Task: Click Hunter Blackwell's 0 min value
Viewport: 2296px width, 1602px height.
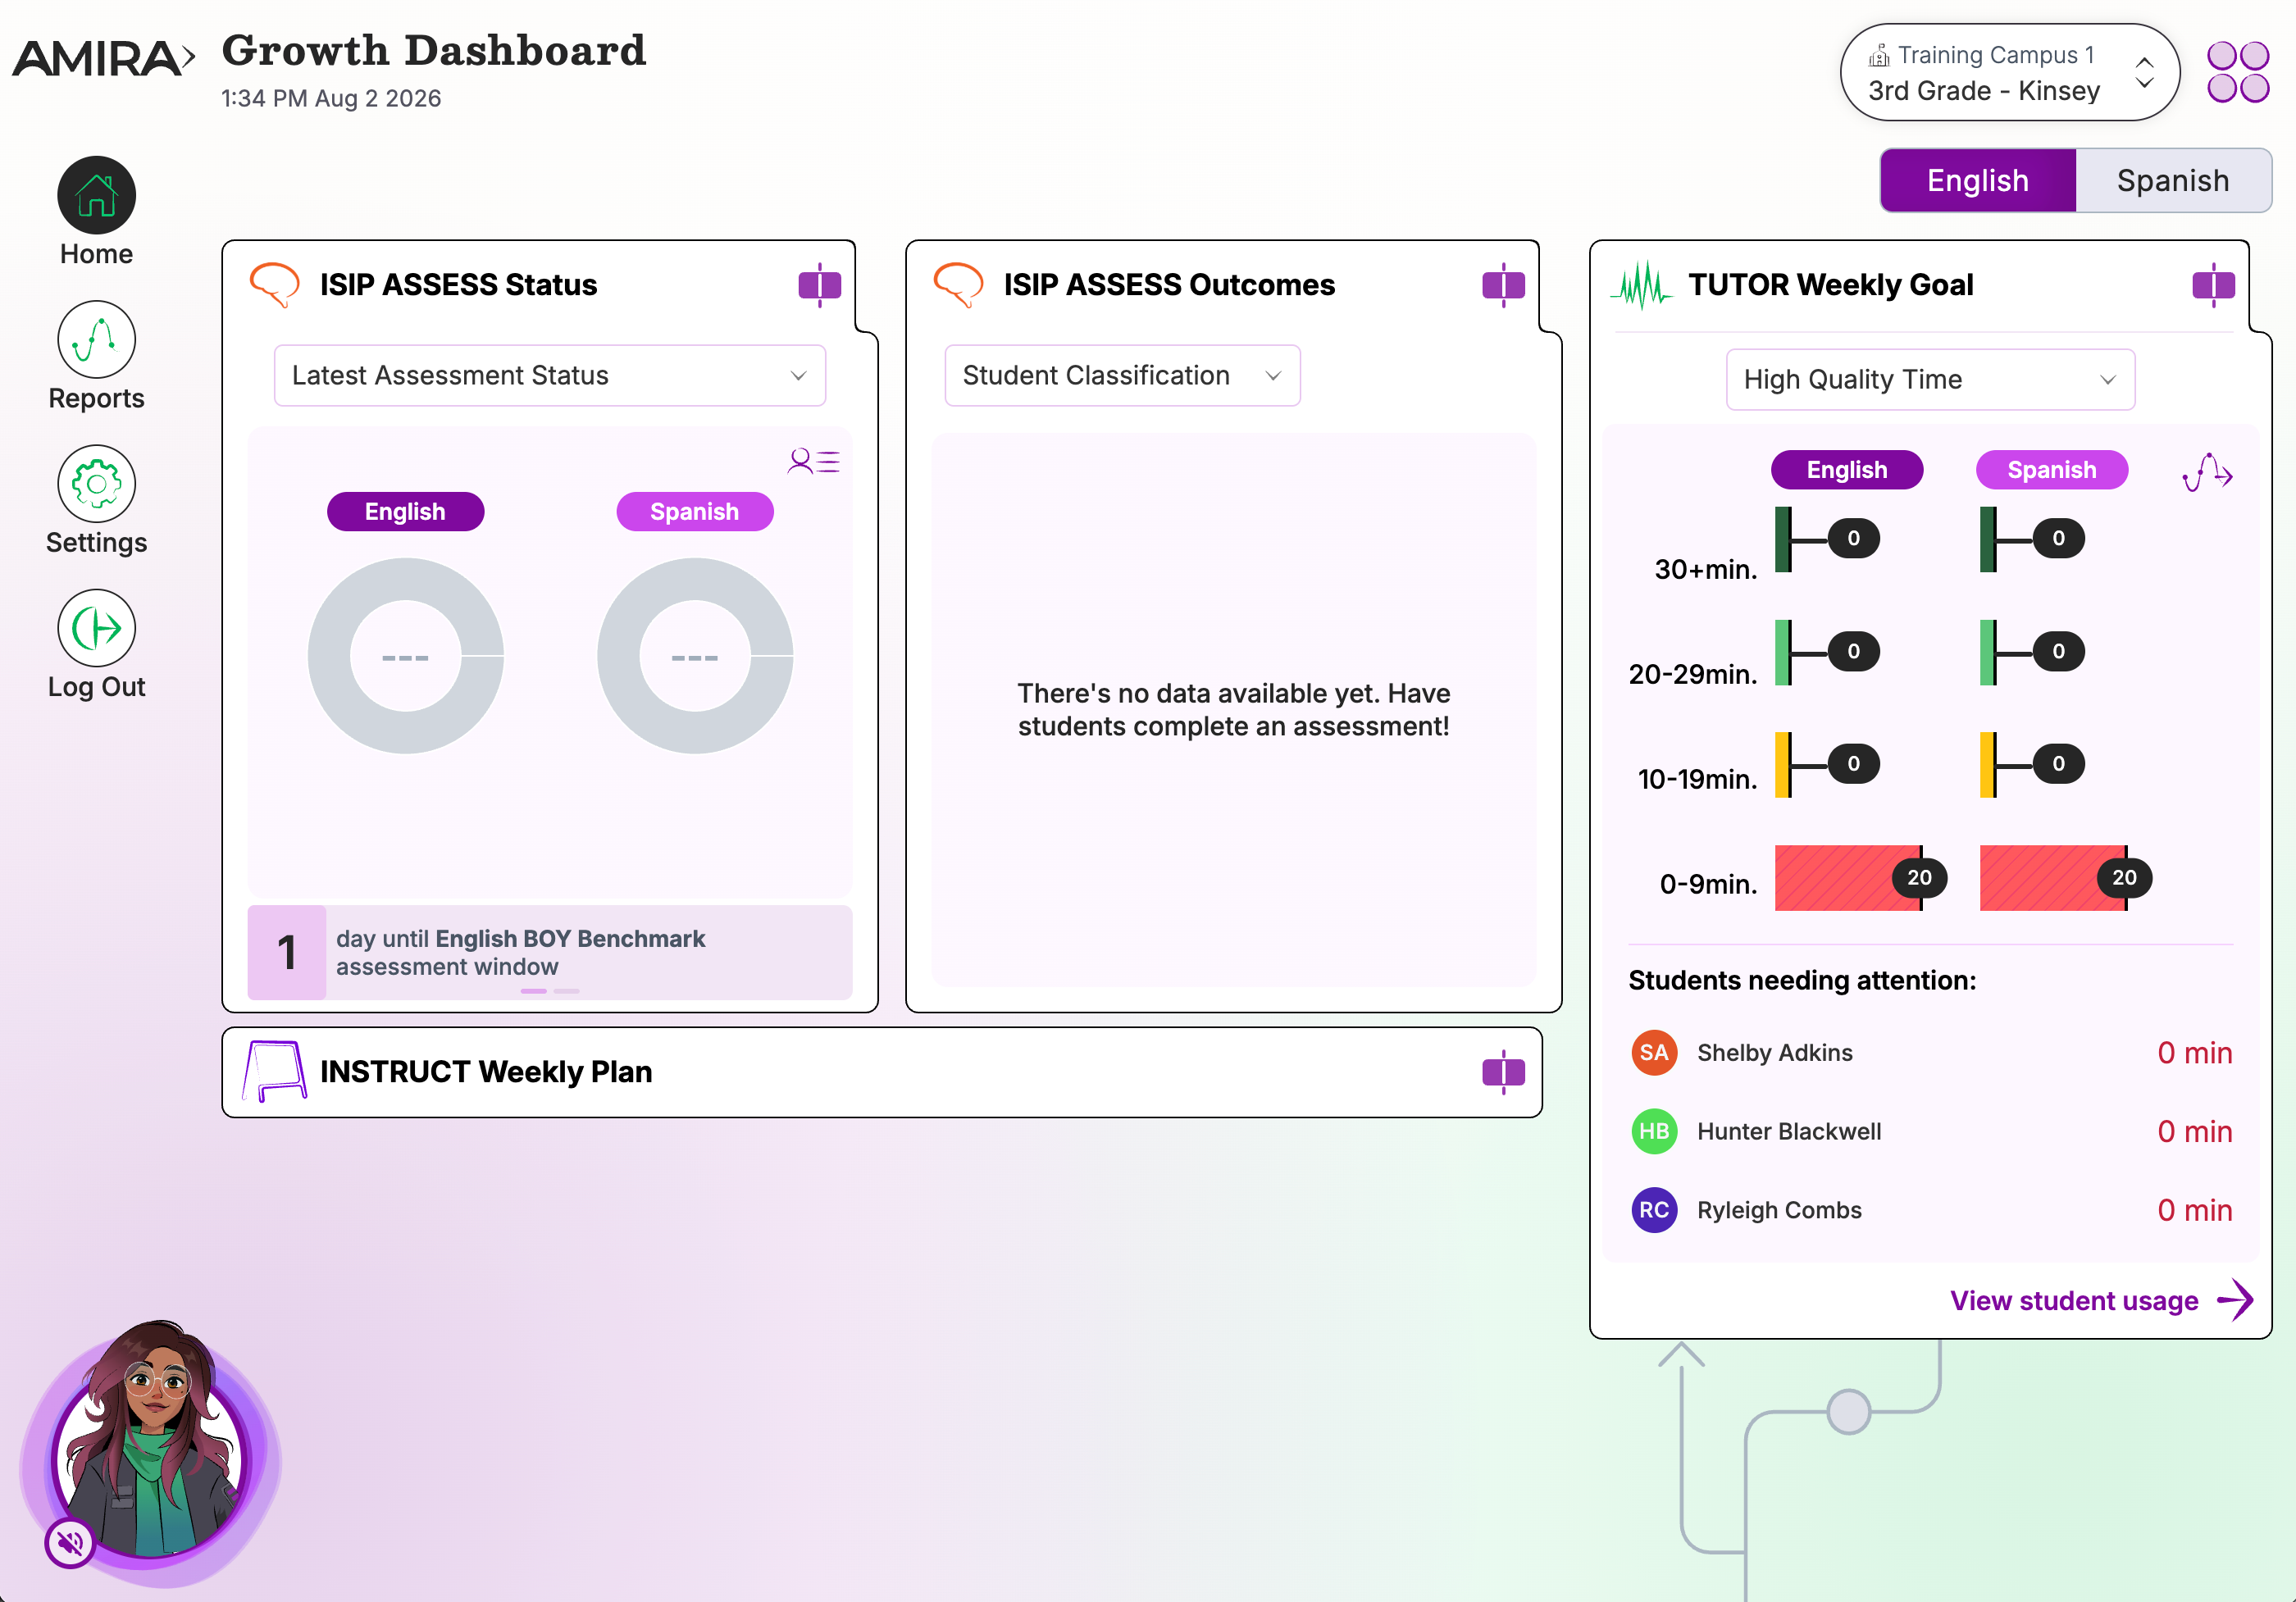Action: pos(2194,1132)
